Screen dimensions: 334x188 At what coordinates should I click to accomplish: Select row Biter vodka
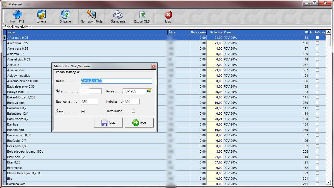[x=165, y=168]
